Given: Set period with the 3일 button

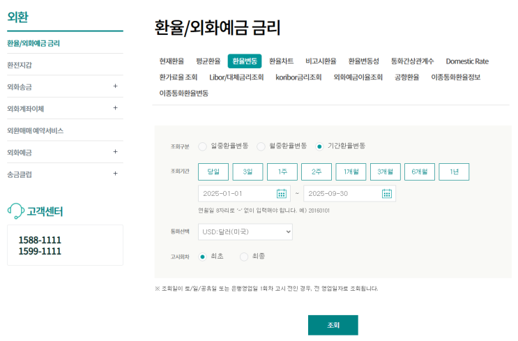Looking at the screenshot, I should 247,172.
